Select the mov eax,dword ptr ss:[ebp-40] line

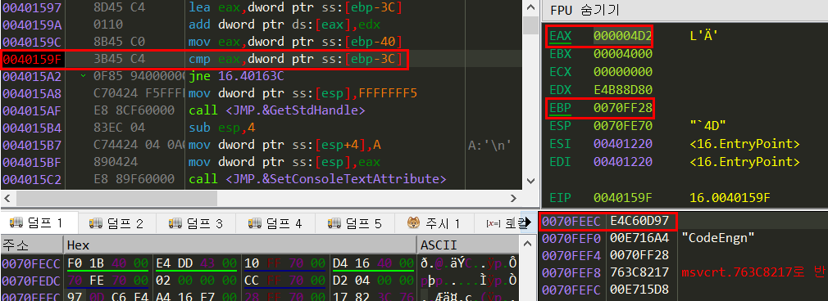tap(296, 42)
